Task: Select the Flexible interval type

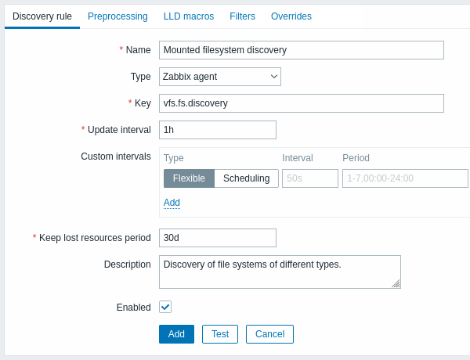Action: tap(189, 178)
